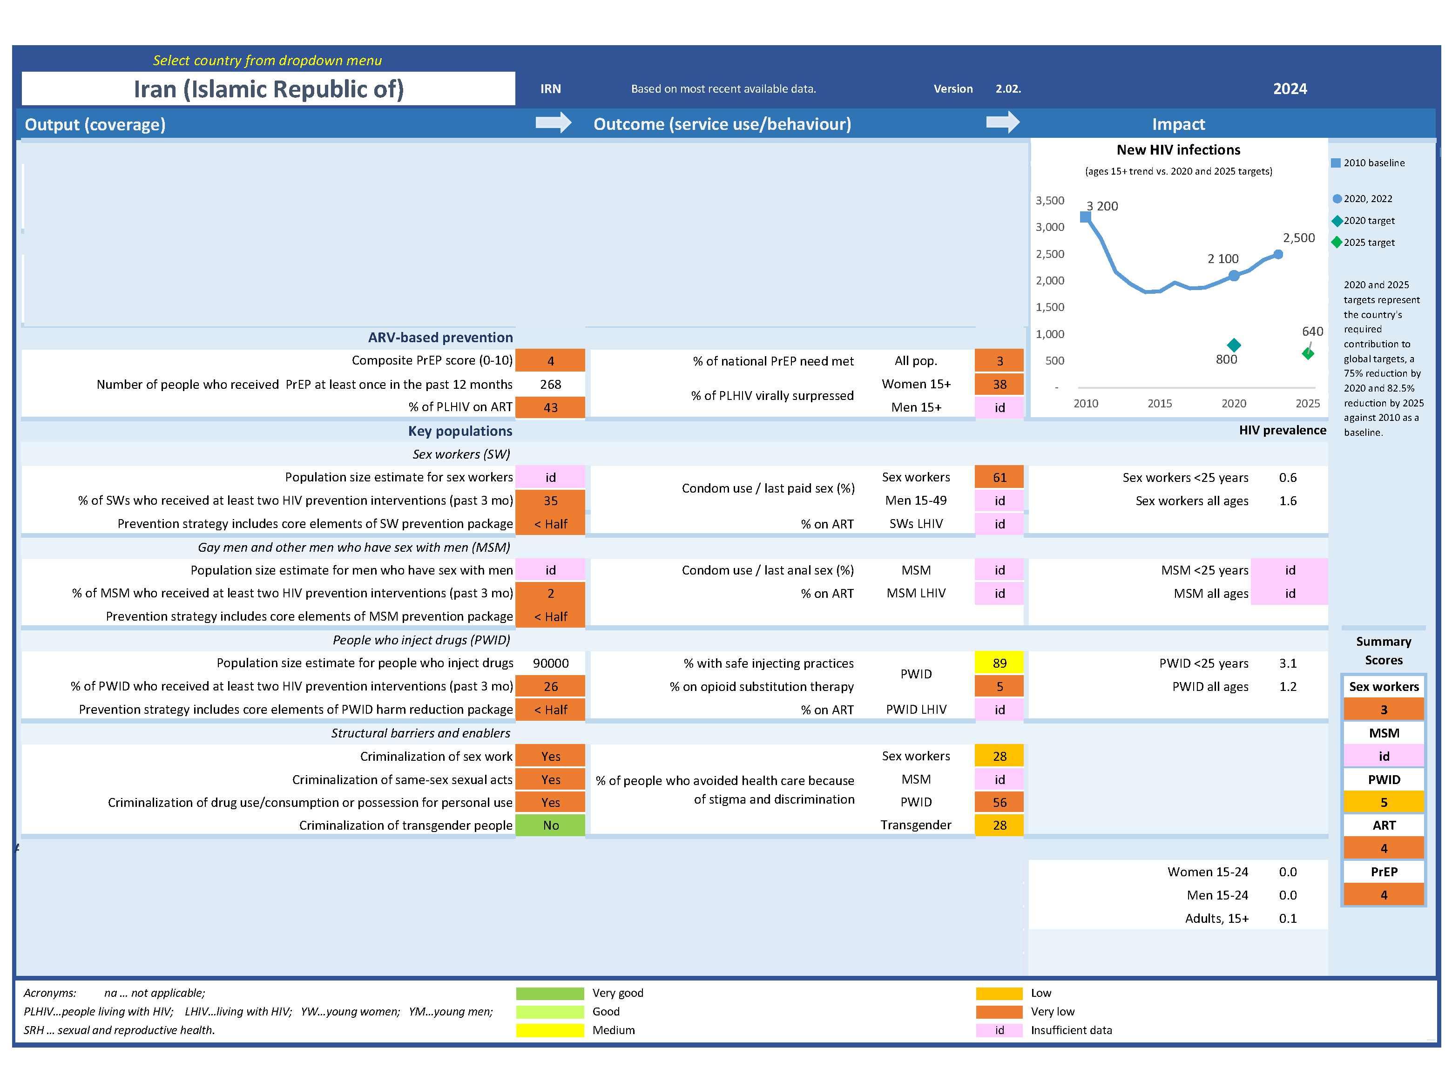Click the Sex workers all ages prevalence 1.6

1288,501
